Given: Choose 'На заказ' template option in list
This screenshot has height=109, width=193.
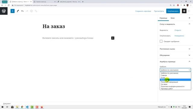Looking at the screenshot, I should point(176,84).
